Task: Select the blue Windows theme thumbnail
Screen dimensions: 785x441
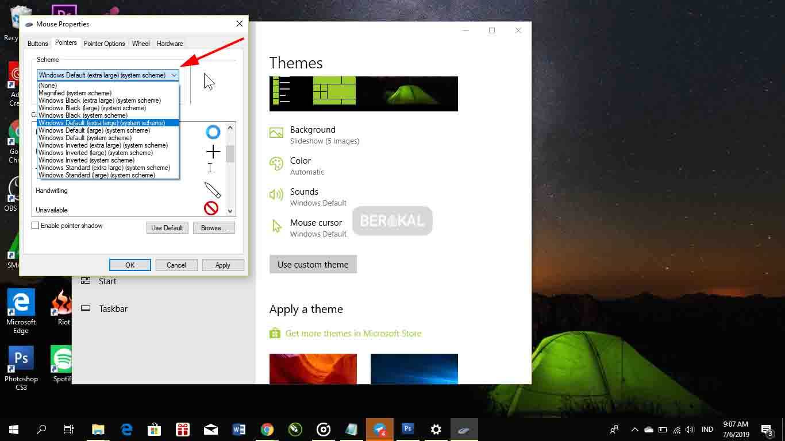Action: pyautogui.click(x=414, y=369)
